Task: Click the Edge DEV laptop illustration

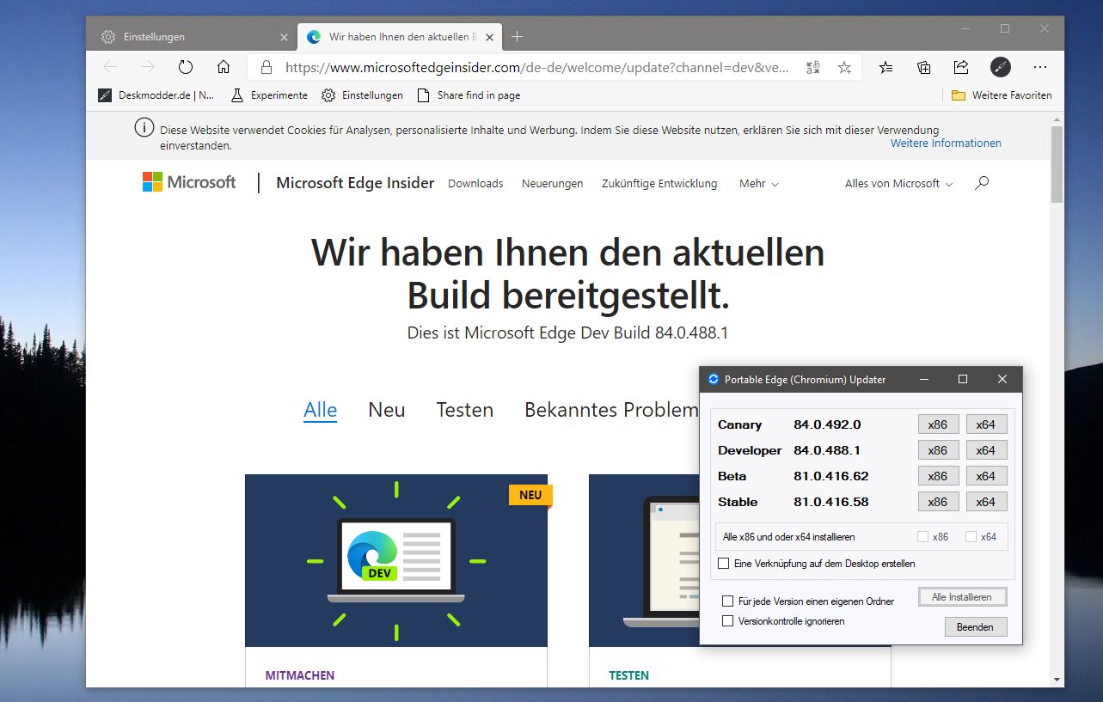Action: tap(396, 560)
